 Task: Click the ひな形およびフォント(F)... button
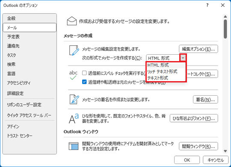point(194,118)
